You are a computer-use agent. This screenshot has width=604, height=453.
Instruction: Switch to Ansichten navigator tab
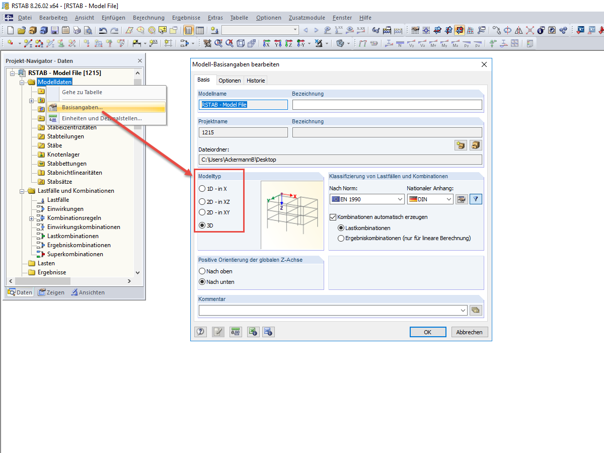[x=88, y=292]
